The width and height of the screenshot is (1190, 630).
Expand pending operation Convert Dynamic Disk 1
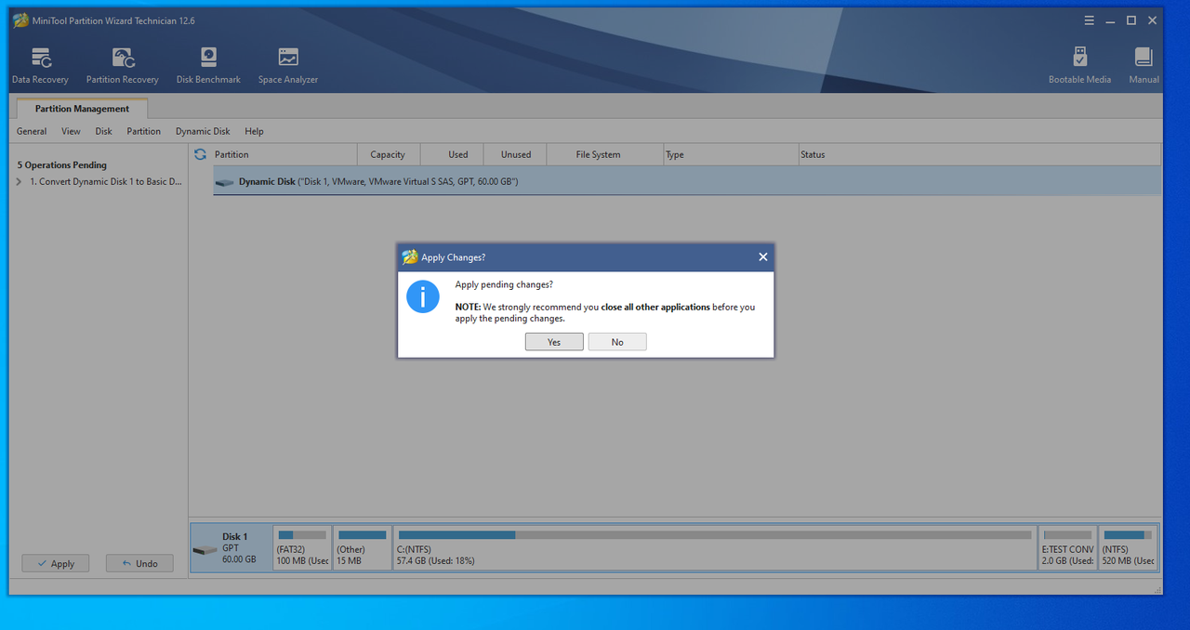tap(19, 182)
